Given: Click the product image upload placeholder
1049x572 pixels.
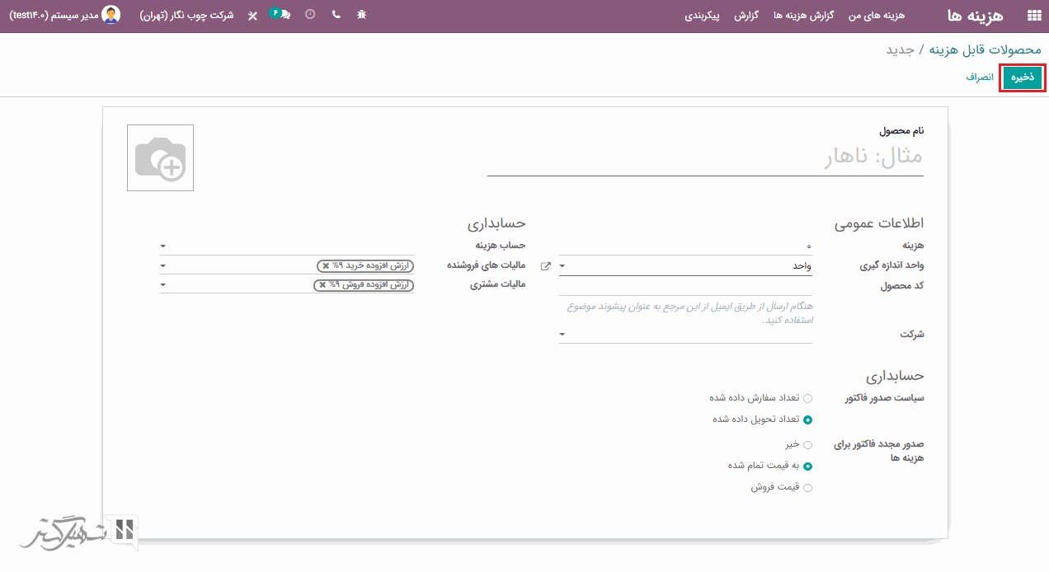Looking at the screenshot, I should click(x=160, y=157).
